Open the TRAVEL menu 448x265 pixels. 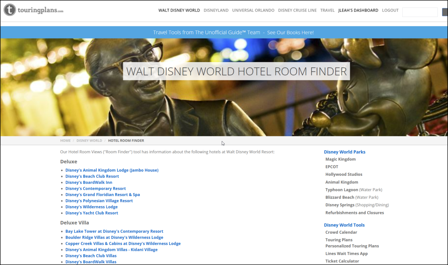coord(327,10)
